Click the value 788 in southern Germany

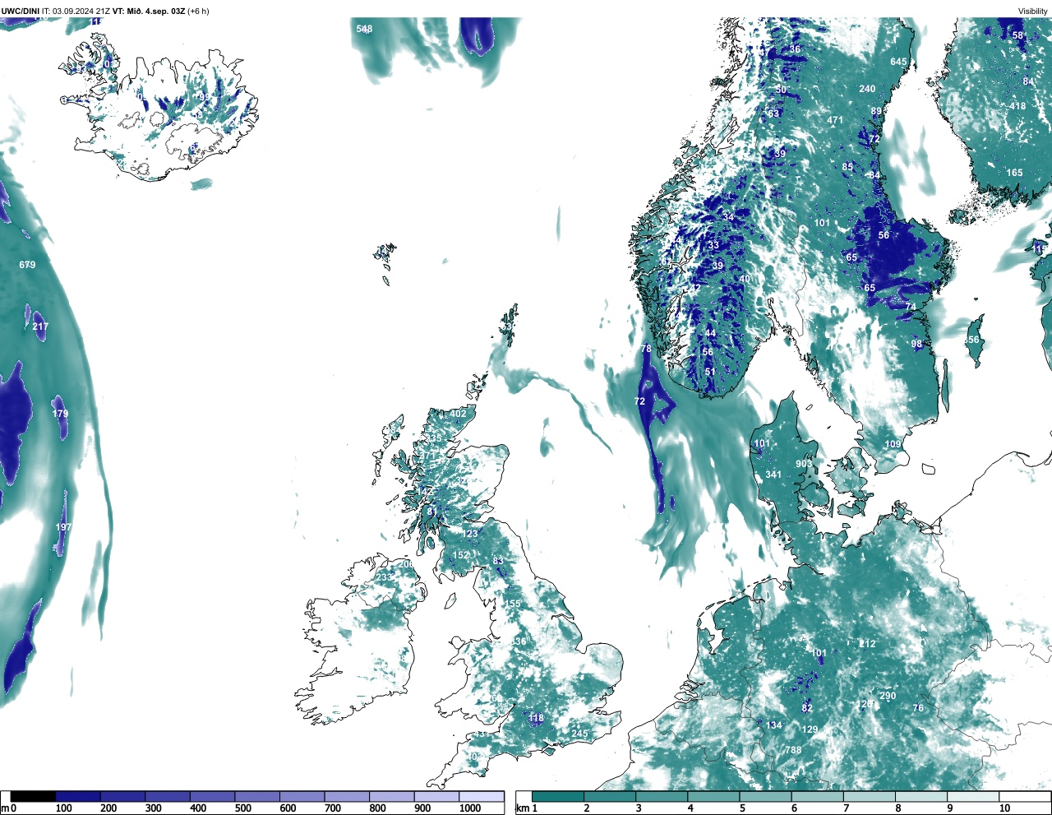[x=793, y=750]
